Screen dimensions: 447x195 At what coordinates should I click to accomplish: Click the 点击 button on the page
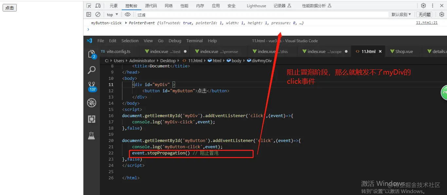click(x=9, y=8)
